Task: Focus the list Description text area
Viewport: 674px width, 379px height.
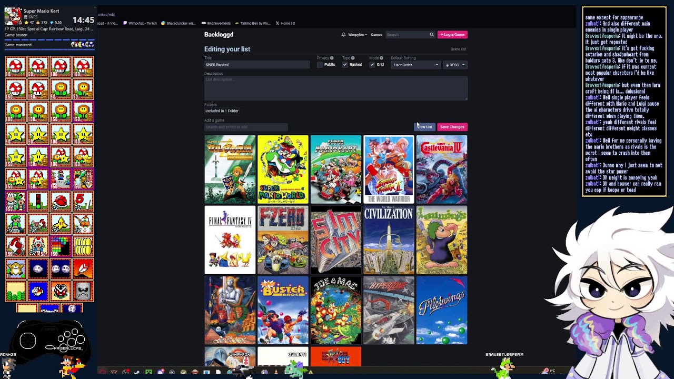Action: [335, 88]
